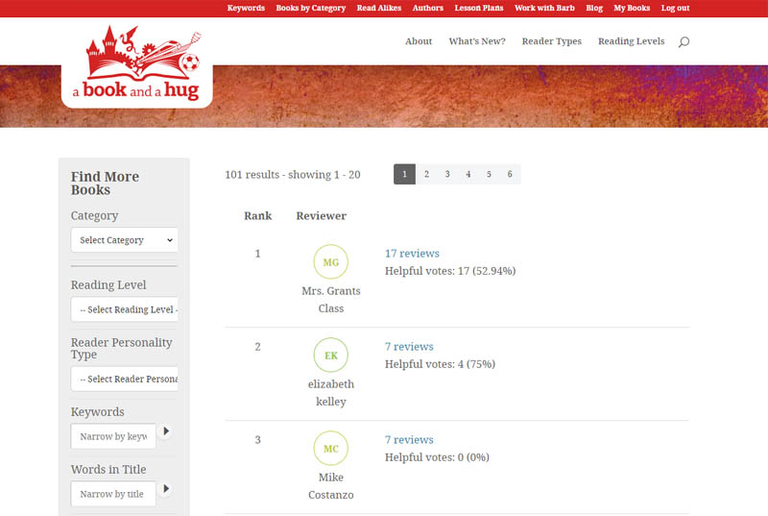
Task: Click the Narrow by title input field
Action: (113, 494)
